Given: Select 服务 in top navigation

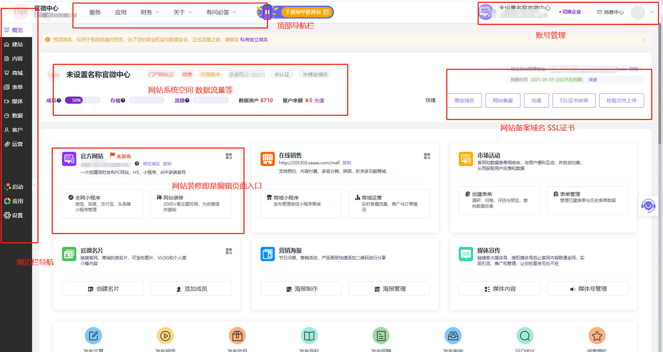Looking at the screenshot, I should [95, 12].
